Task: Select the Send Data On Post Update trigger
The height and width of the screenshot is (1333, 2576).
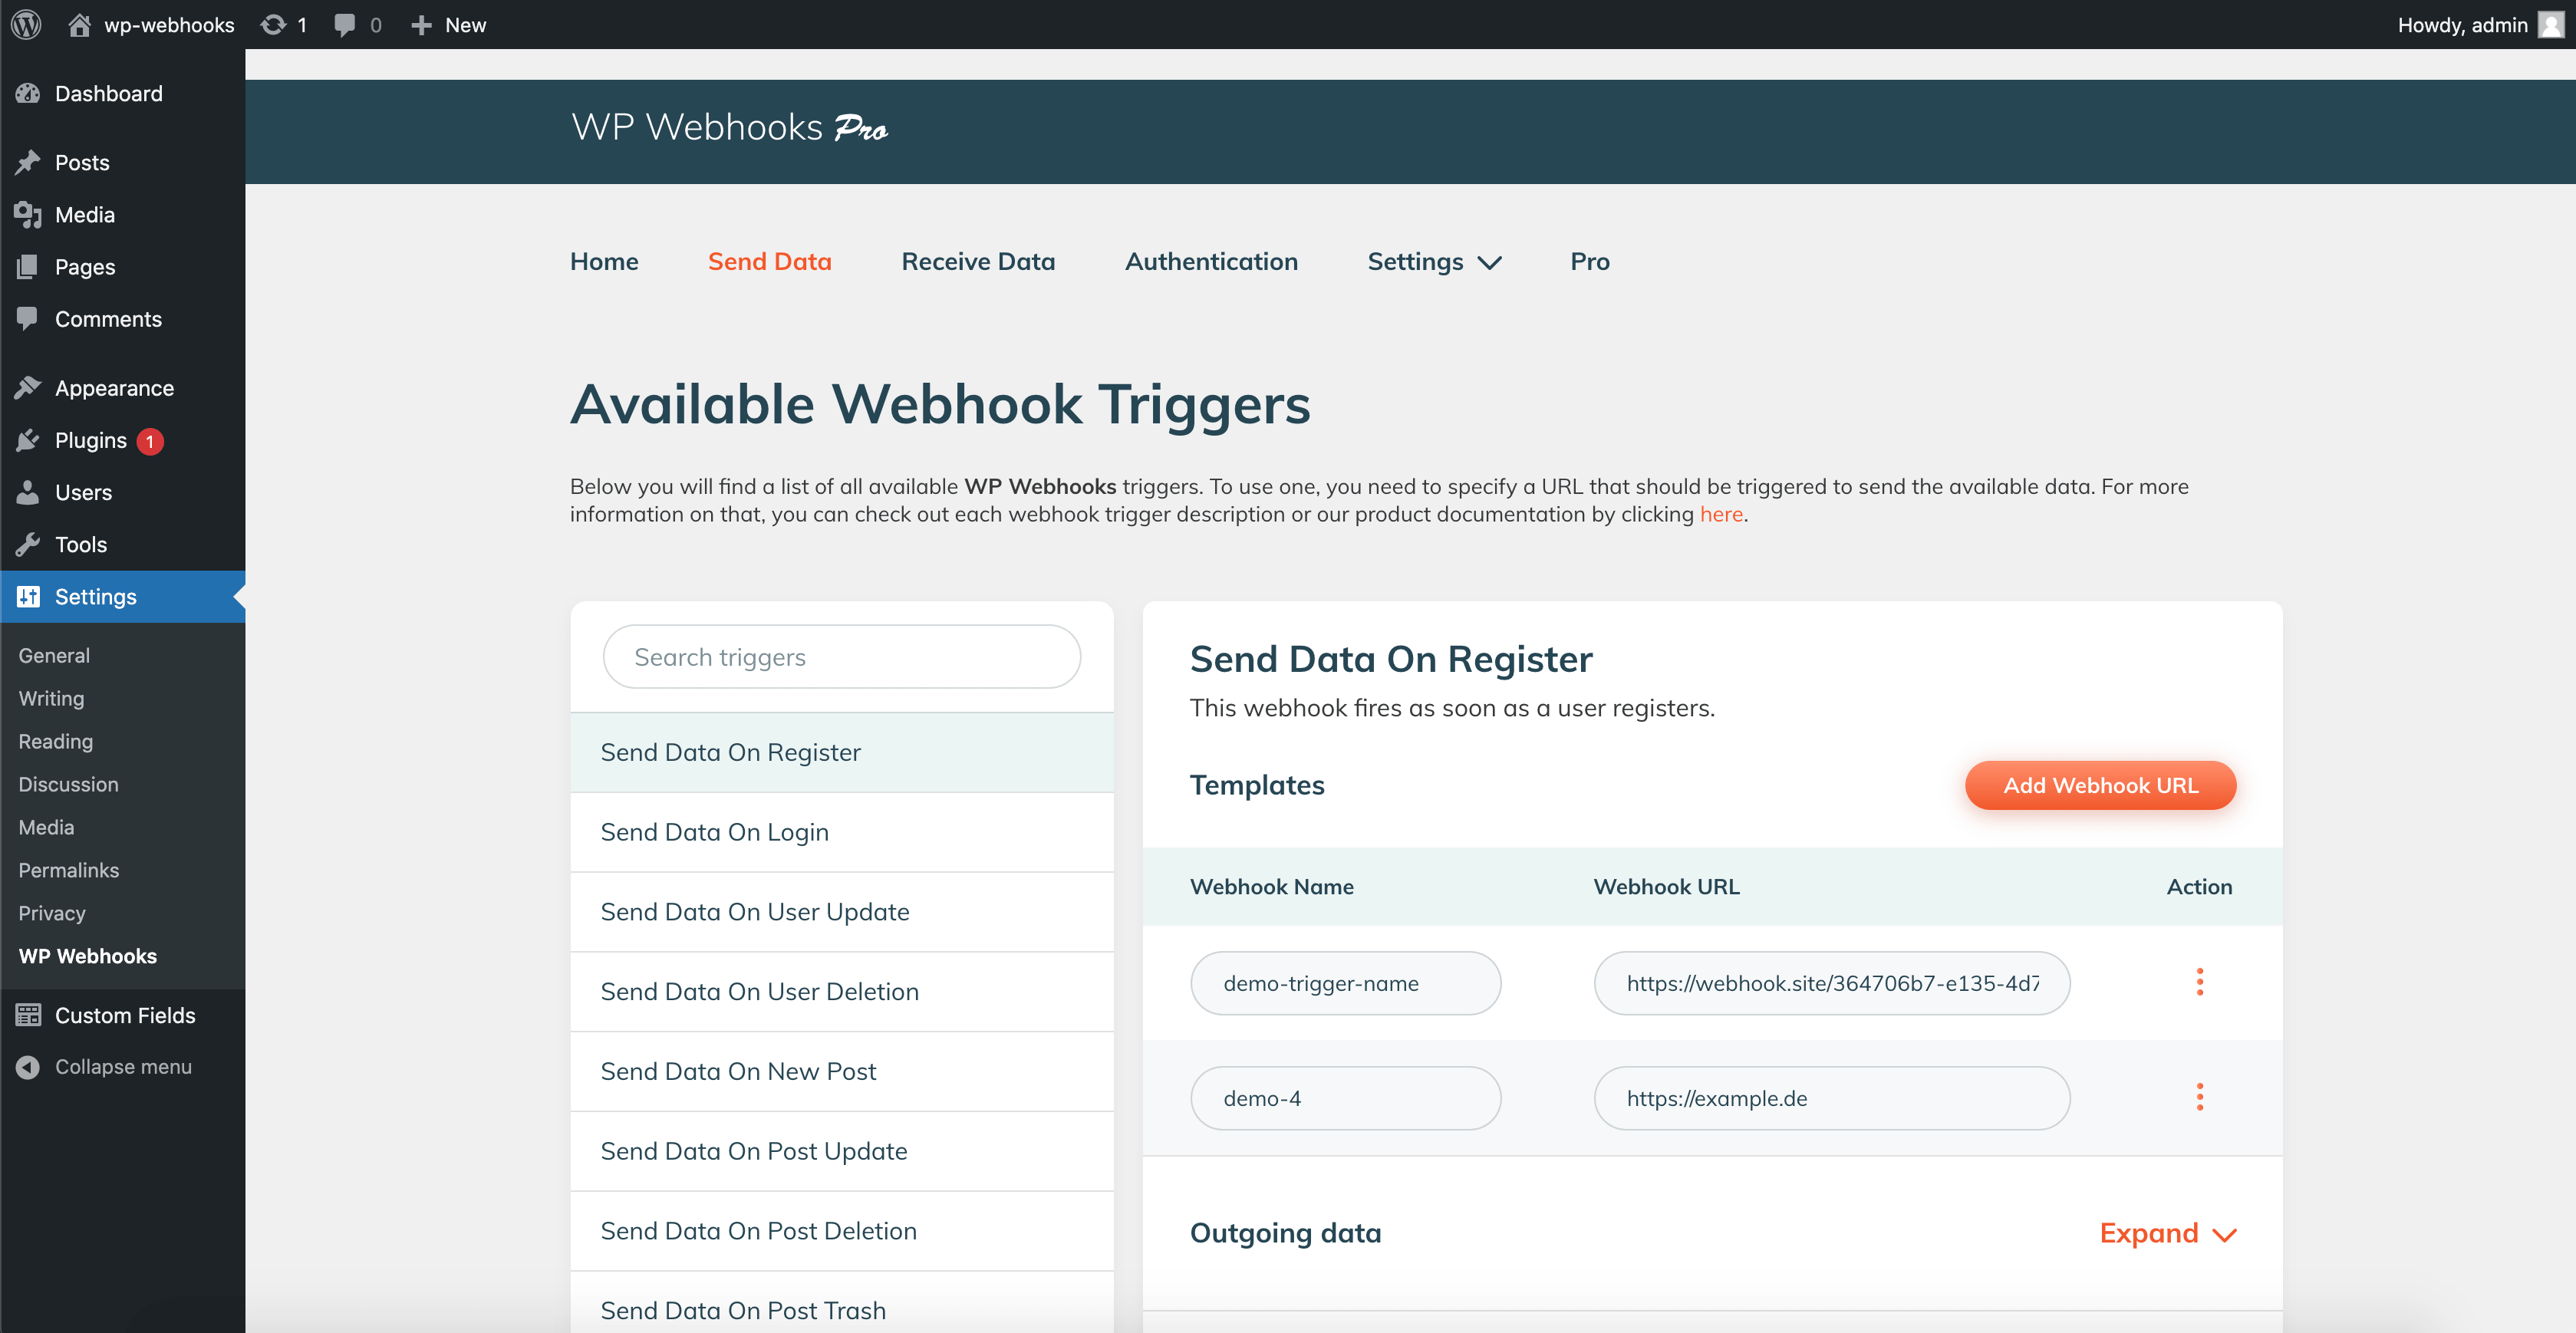Action: pyautogui.click(x=841, y=1151)
